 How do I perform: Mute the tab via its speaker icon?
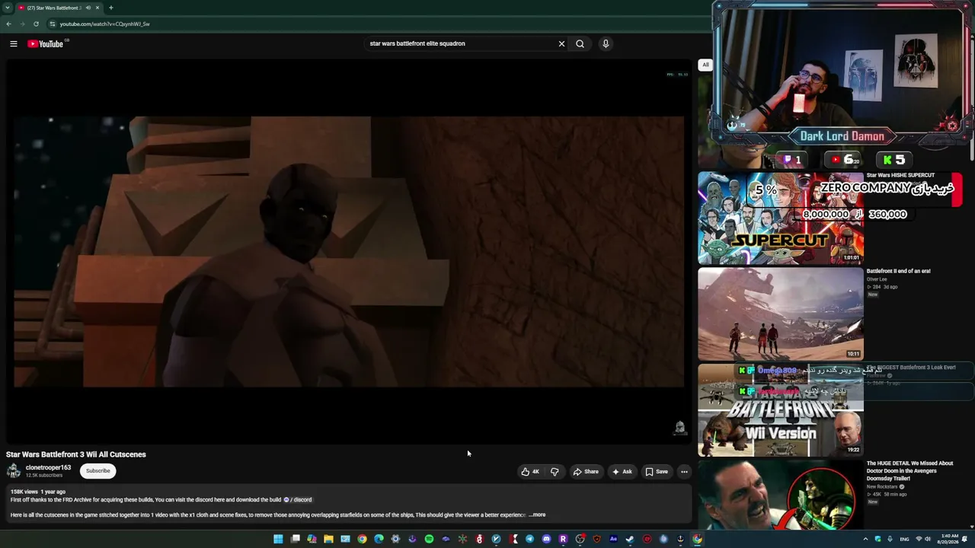click(88, 8)
